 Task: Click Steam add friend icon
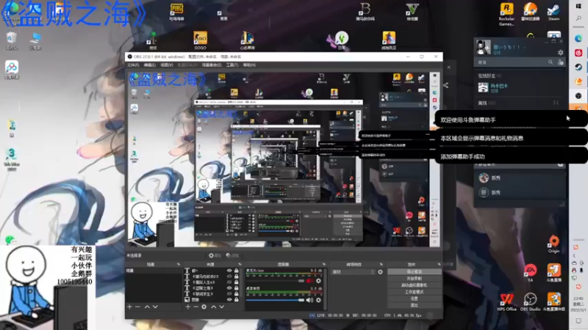coord(561,62)
